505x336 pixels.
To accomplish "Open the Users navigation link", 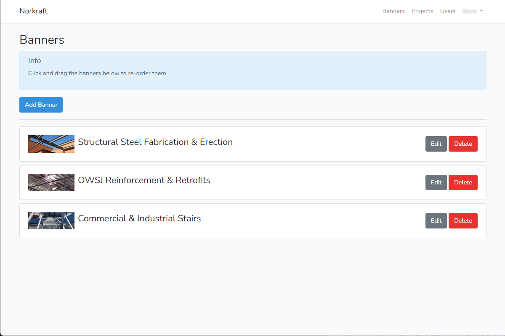I will point(447,11).
